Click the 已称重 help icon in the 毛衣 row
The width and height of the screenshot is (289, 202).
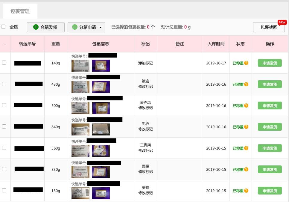click(x=246, y=127)
